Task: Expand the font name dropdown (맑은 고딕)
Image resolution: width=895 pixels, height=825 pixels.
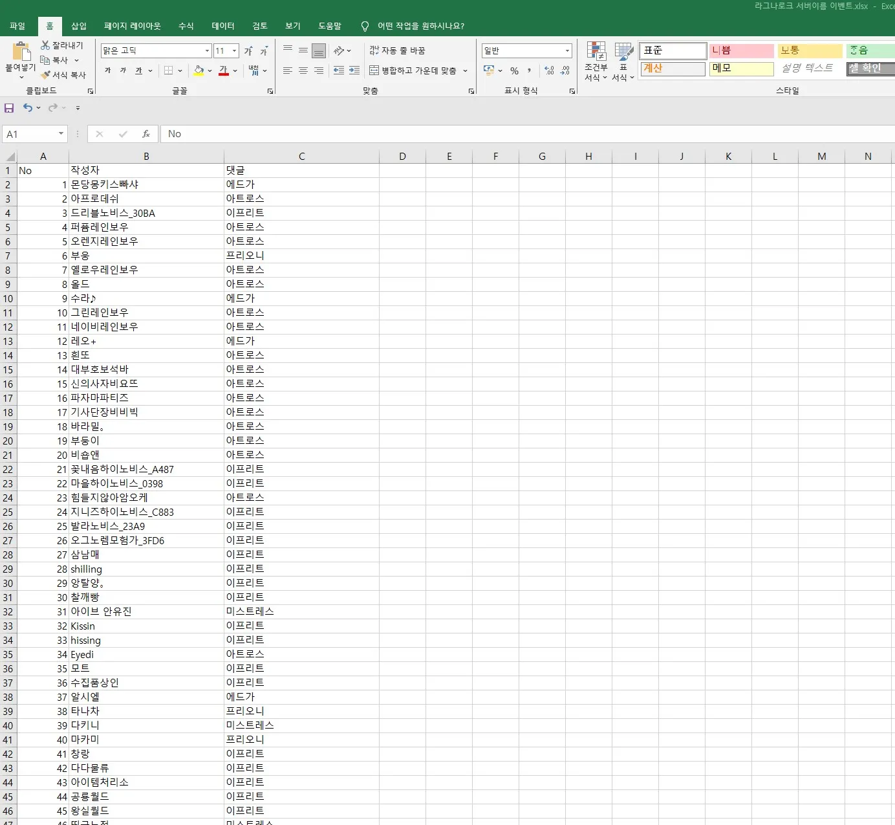Action: pyautogui.click(x=207, y=50)
